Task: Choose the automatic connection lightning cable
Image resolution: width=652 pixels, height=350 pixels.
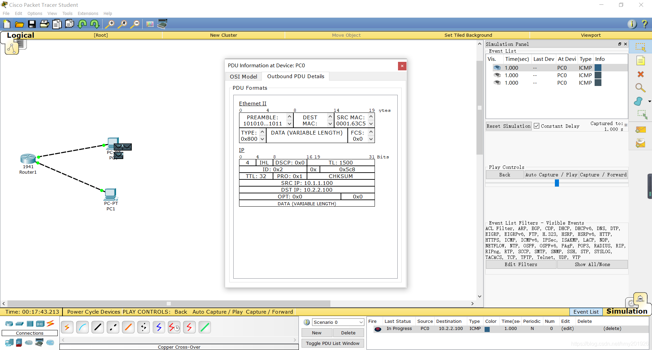Action: (67, 327)
